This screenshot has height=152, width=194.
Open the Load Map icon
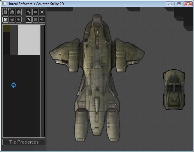[12, 12]
